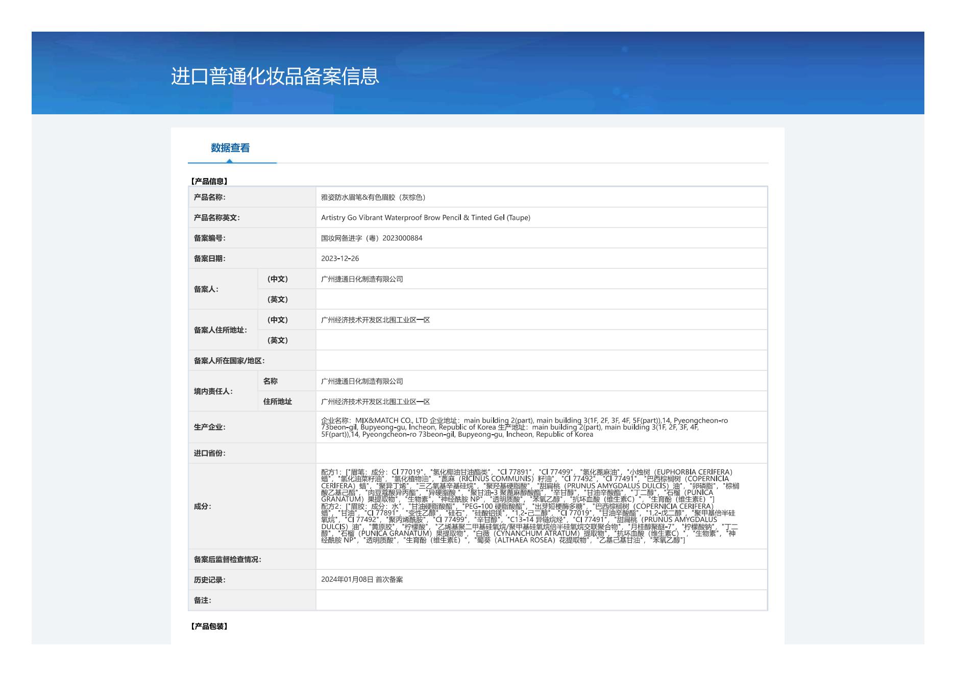Select the 配方1 眉笔 ingredient list text
This screenshot has height=675, width=955.
point(530,486)
